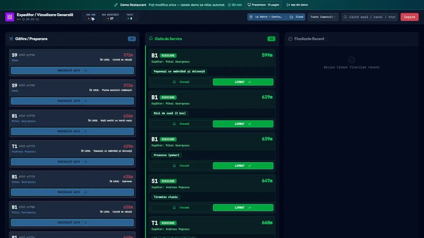The image size is (424, 238).
Task: Mark ticket TKT-67773 as ready
Action: click(x=72, y=162)
